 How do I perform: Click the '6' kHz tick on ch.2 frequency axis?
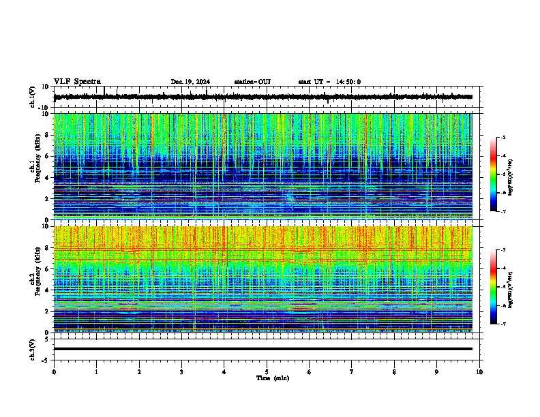(47, 269)
